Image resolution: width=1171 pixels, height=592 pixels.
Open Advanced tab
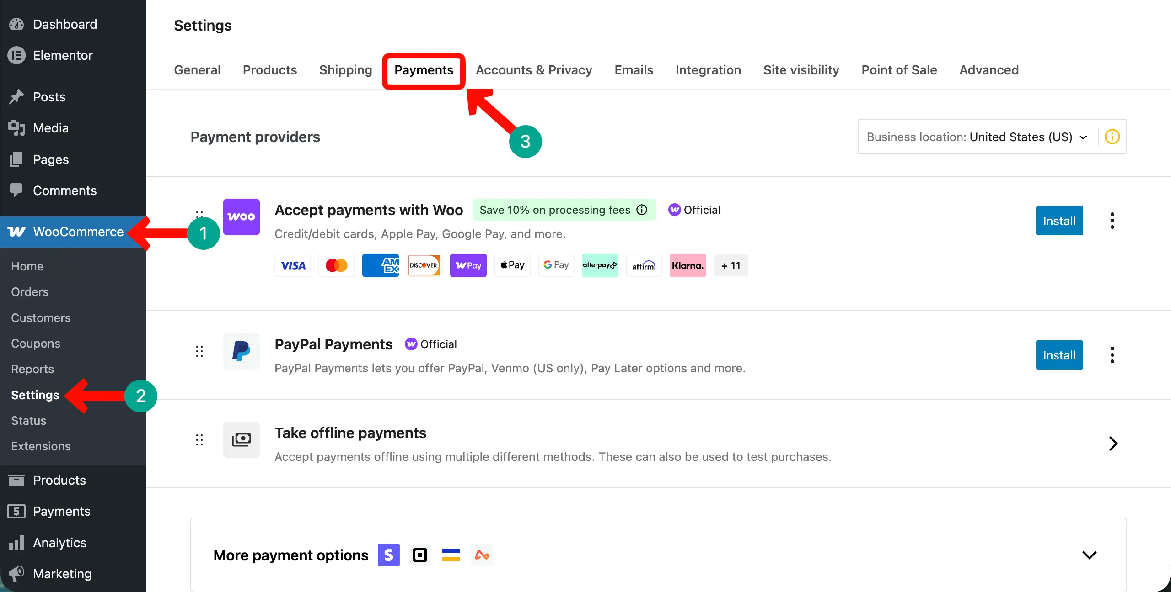pyautogui.click(x=989, y=70)
